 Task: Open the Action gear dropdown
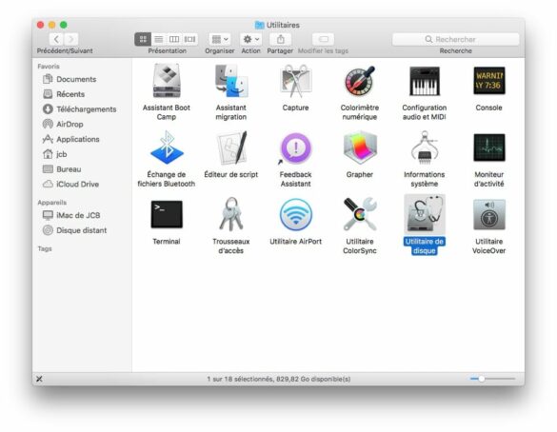[x=251, y=39]
